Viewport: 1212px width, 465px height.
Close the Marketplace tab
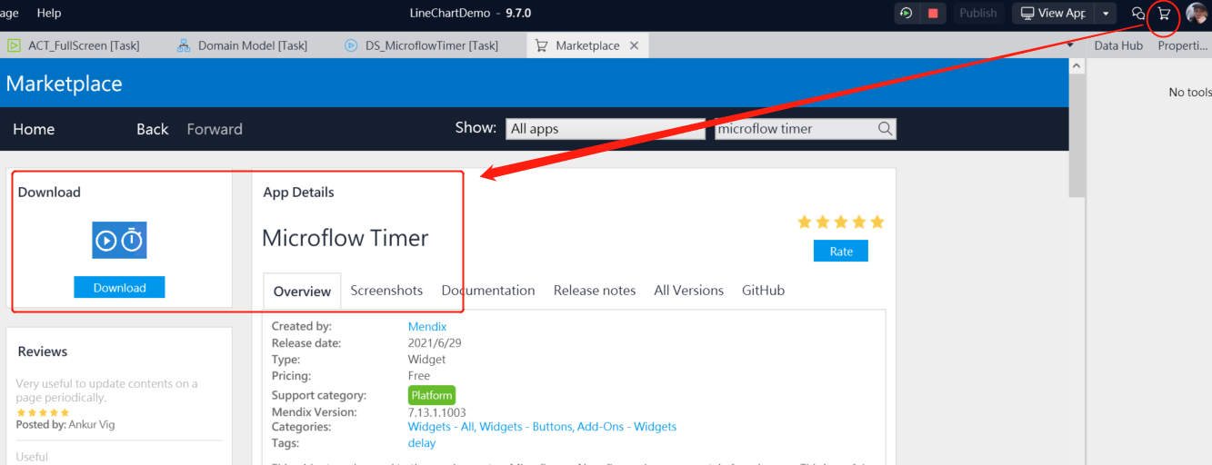pyautogui.click(x=634, y=45)
